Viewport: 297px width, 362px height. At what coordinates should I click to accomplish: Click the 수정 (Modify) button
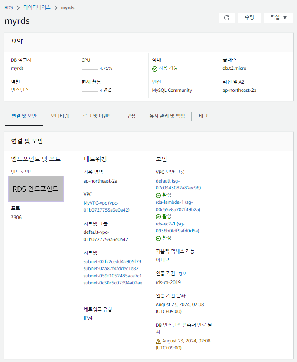pos(249,18)
